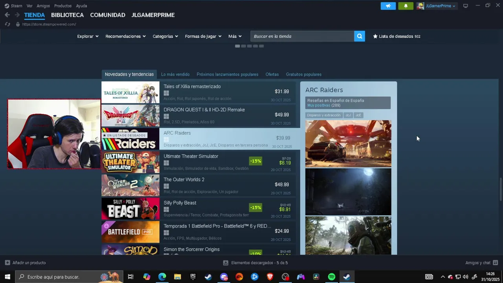Screen dimensions: 503x283
Task: Switch to the Gratuitos populares tab
Action: click(x=304, y=74)
